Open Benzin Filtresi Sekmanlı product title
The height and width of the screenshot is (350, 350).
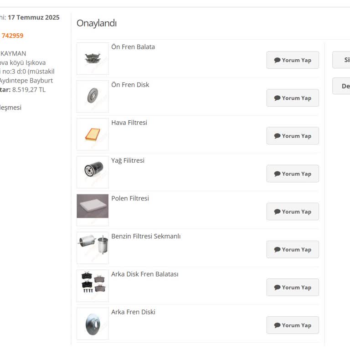coord(146,236)
